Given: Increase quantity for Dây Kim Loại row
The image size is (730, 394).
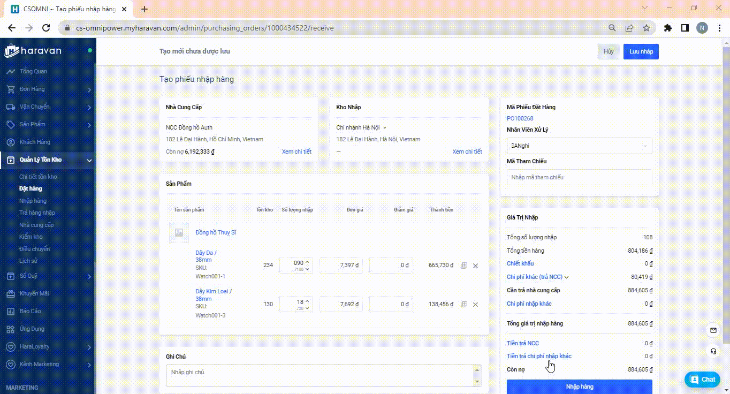Looking at the screenshot, I should (307, 301).
